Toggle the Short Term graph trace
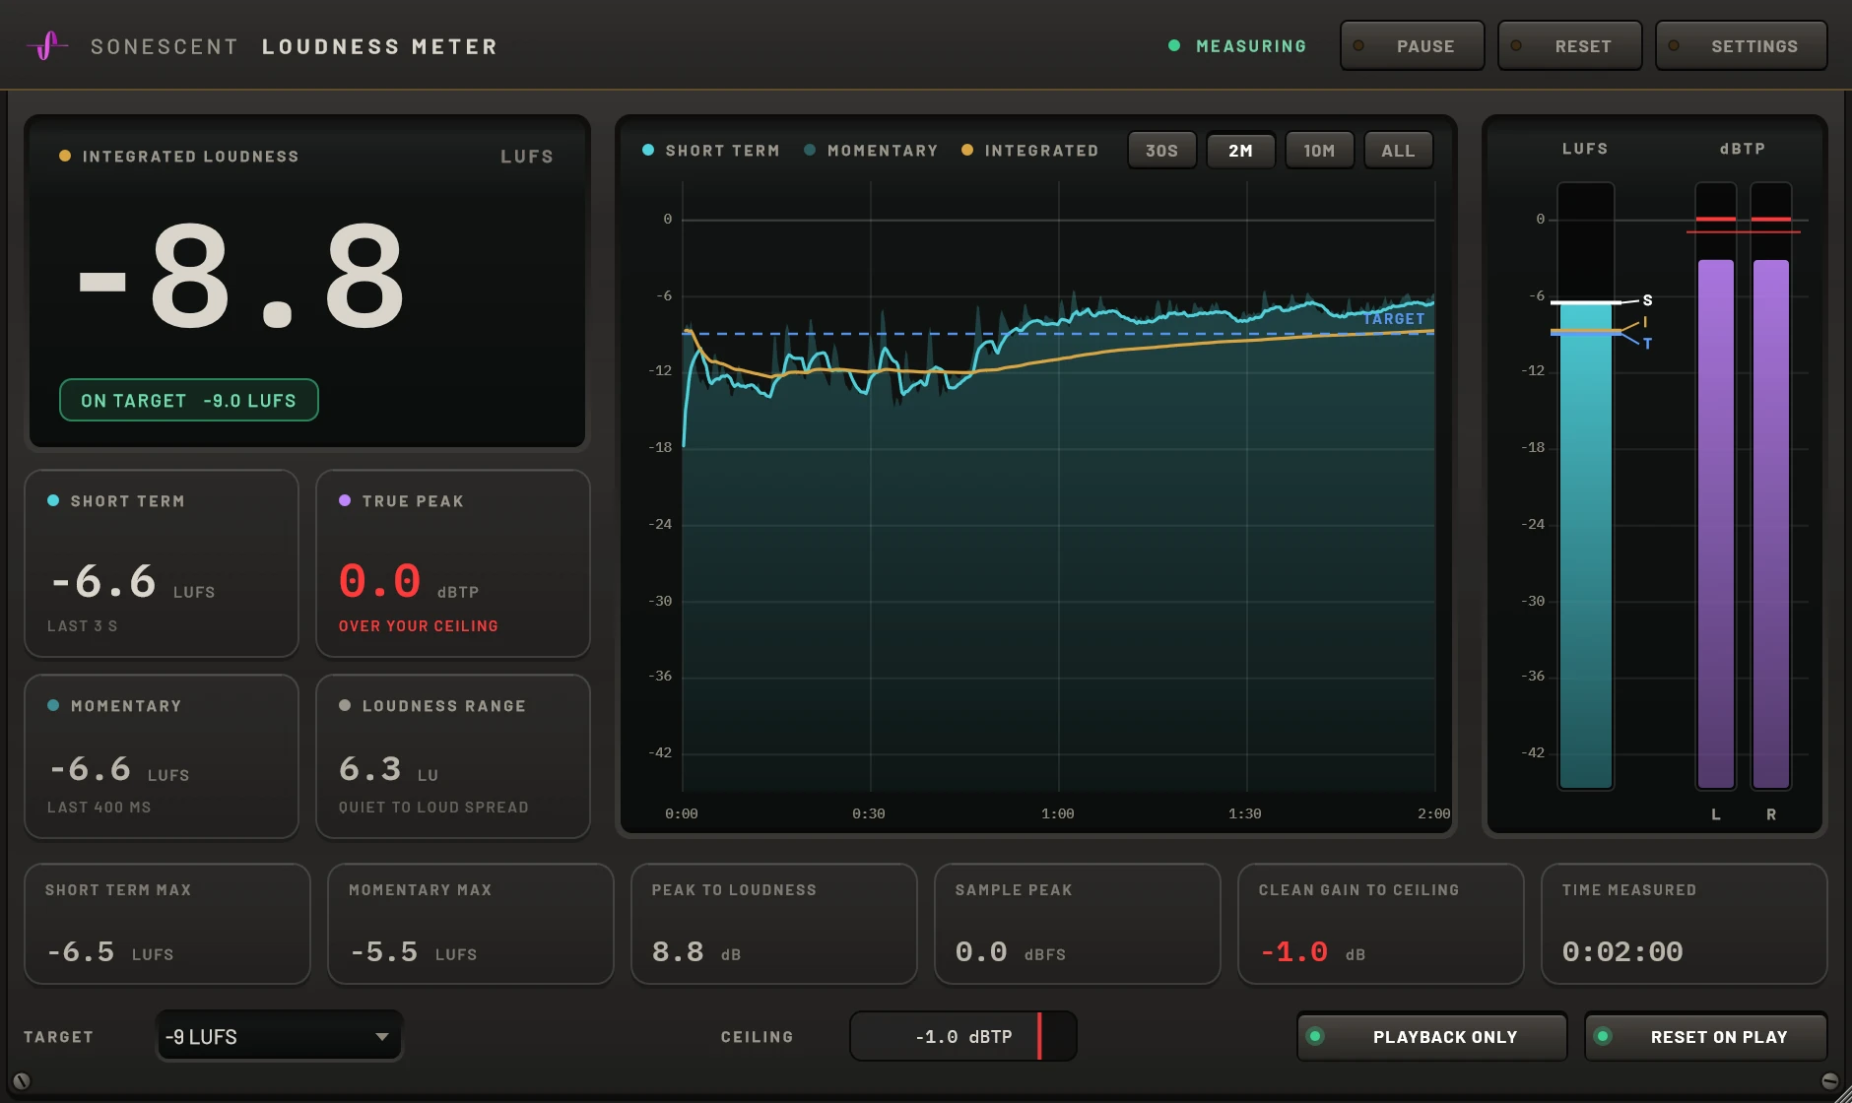 [x=711, y=151]
